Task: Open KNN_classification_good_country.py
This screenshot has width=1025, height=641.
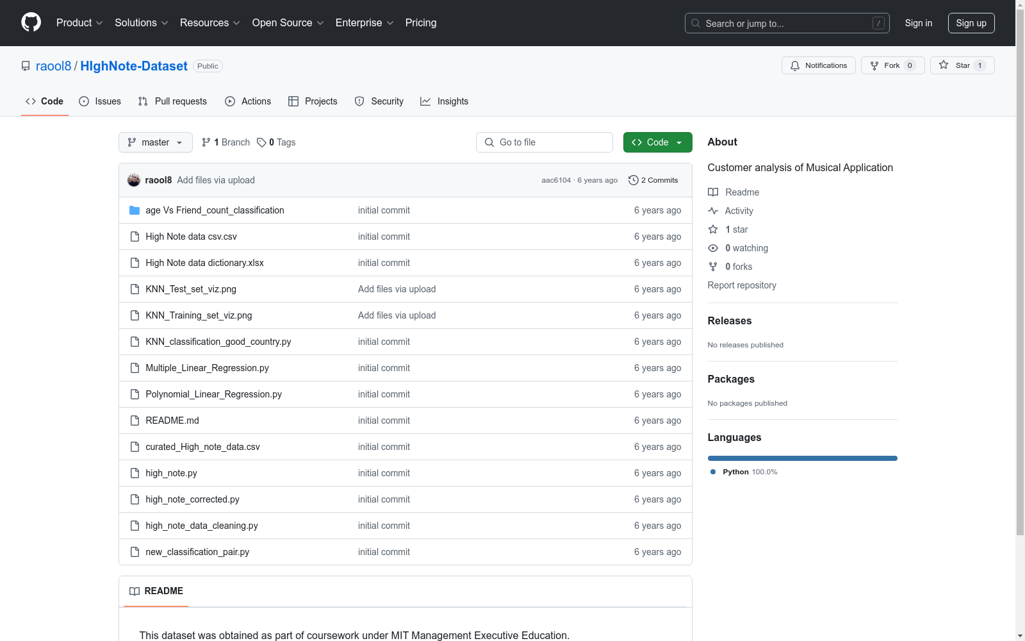Action: point(218,342)
